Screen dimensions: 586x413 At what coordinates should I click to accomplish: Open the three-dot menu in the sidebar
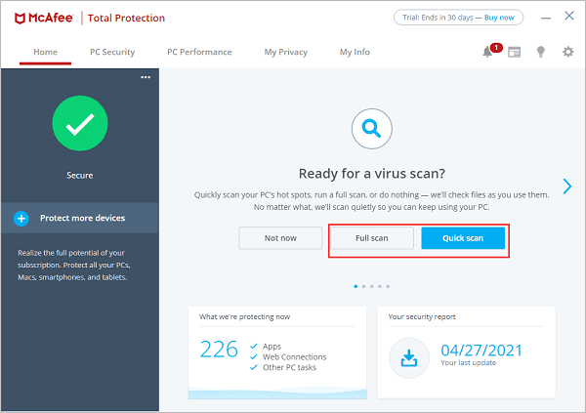pos(146,77)
